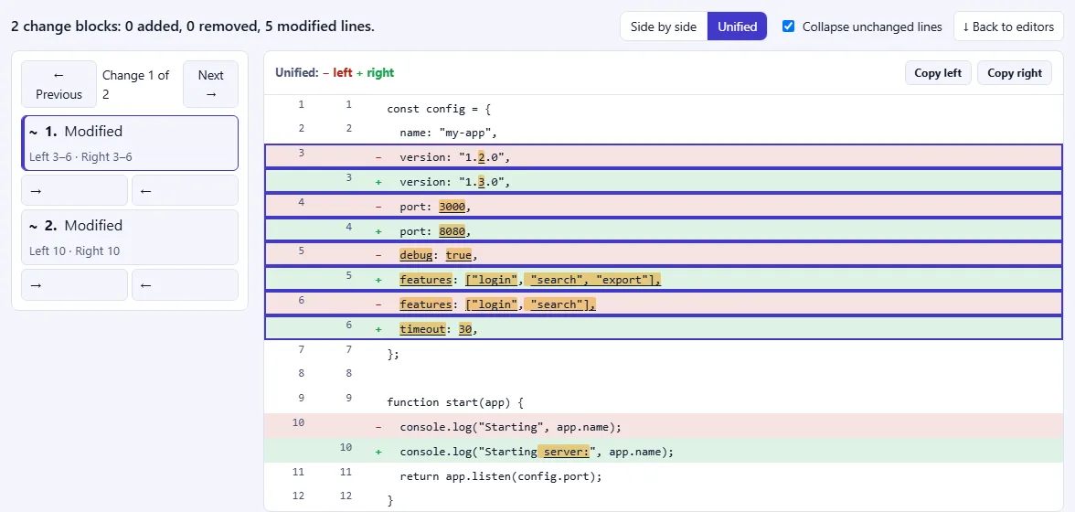Click the Unified: − left + right legend
Image resolution: width=1075 pixels, height=512 pixels.
pos(335,72)
